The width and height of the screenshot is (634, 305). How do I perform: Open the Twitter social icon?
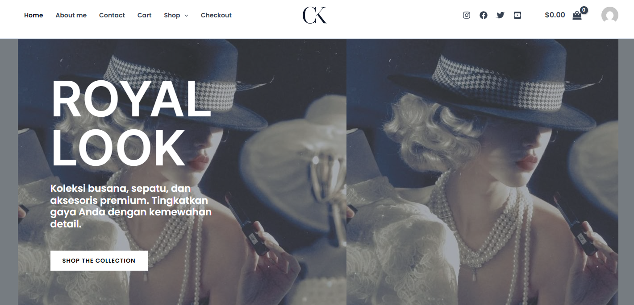pyautogui.click(x=501, y=15)
